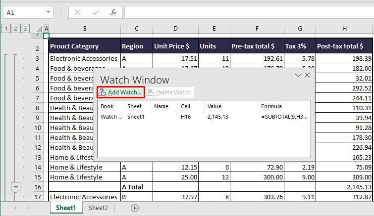Select column B header
The width and height of the screenshot is (374, 216).
tap(85, 29)
